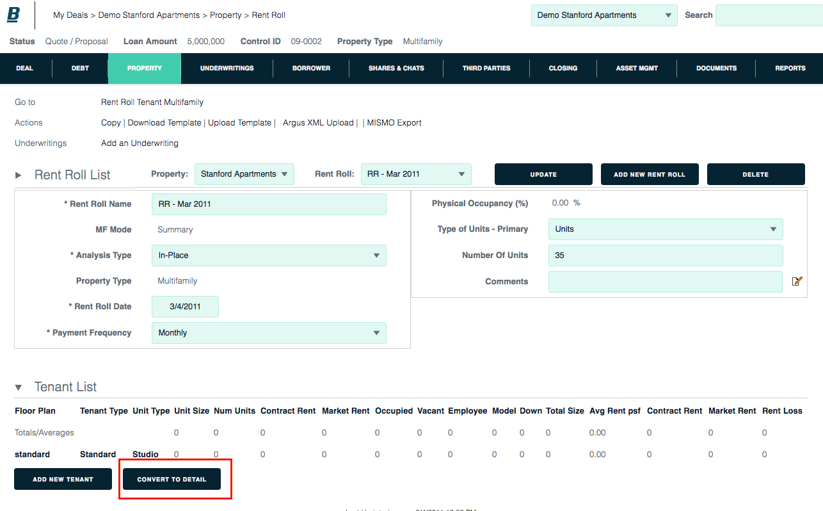This screenshot has width=823, height=511.
Task: Switch to the Deal tab
Action: point(25,68)
